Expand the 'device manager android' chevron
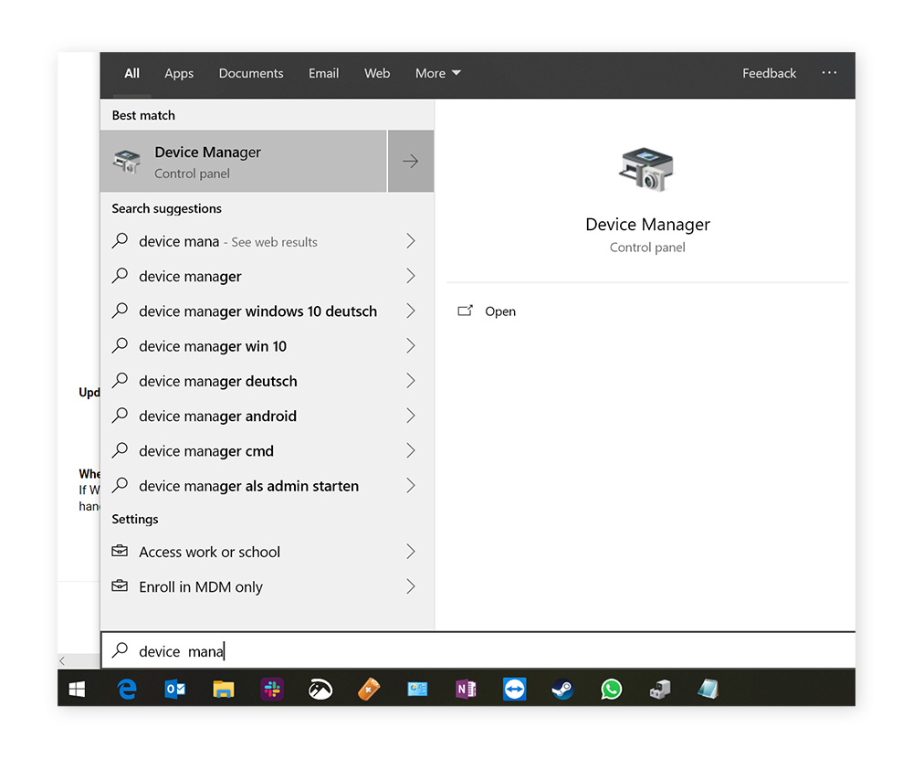The width and height of the screenshot is (913, 759). click(411, 416)
